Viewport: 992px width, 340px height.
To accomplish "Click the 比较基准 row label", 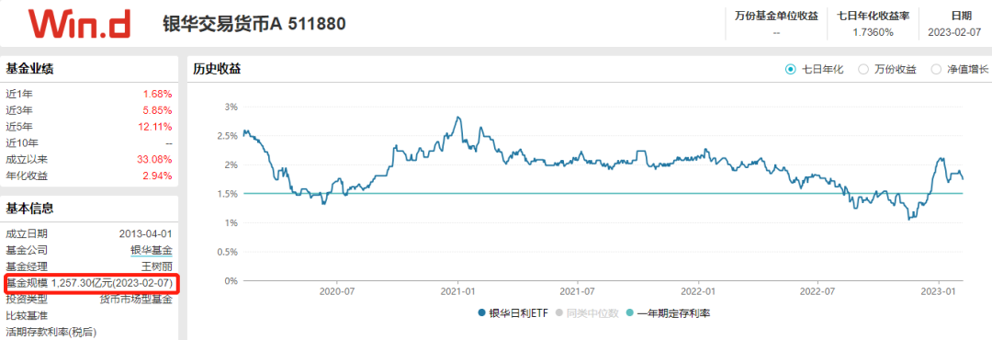I will [x=27, y=315].
